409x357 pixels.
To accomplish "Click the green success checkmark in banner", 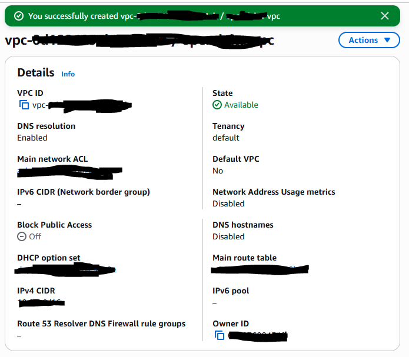I will point(19,16).
